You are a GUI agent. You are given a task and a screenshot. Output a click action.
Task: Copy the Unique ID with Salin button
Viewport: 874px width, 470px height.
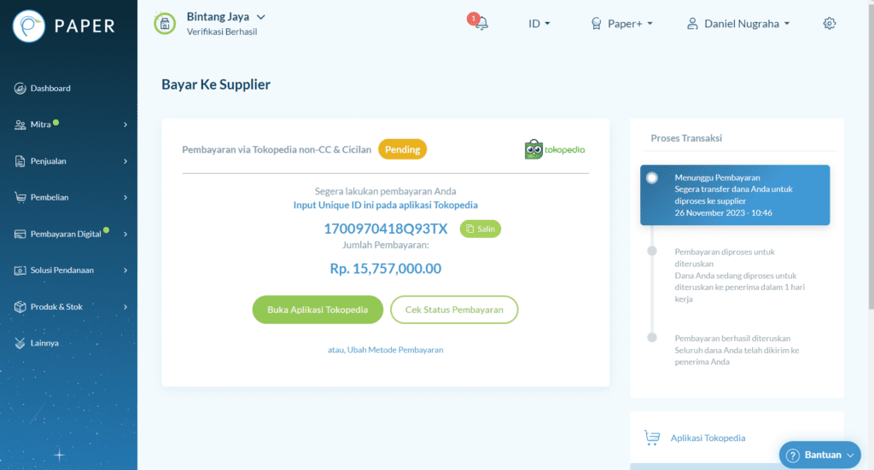(481, 229)
